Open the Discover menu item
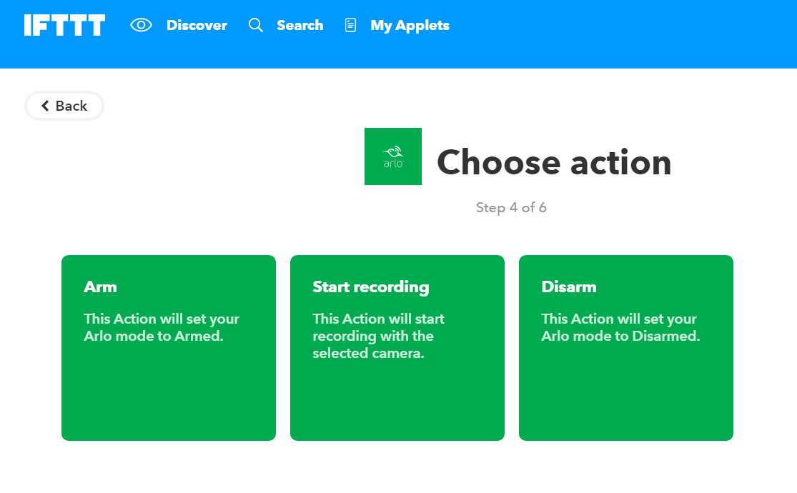 (197, 25)
